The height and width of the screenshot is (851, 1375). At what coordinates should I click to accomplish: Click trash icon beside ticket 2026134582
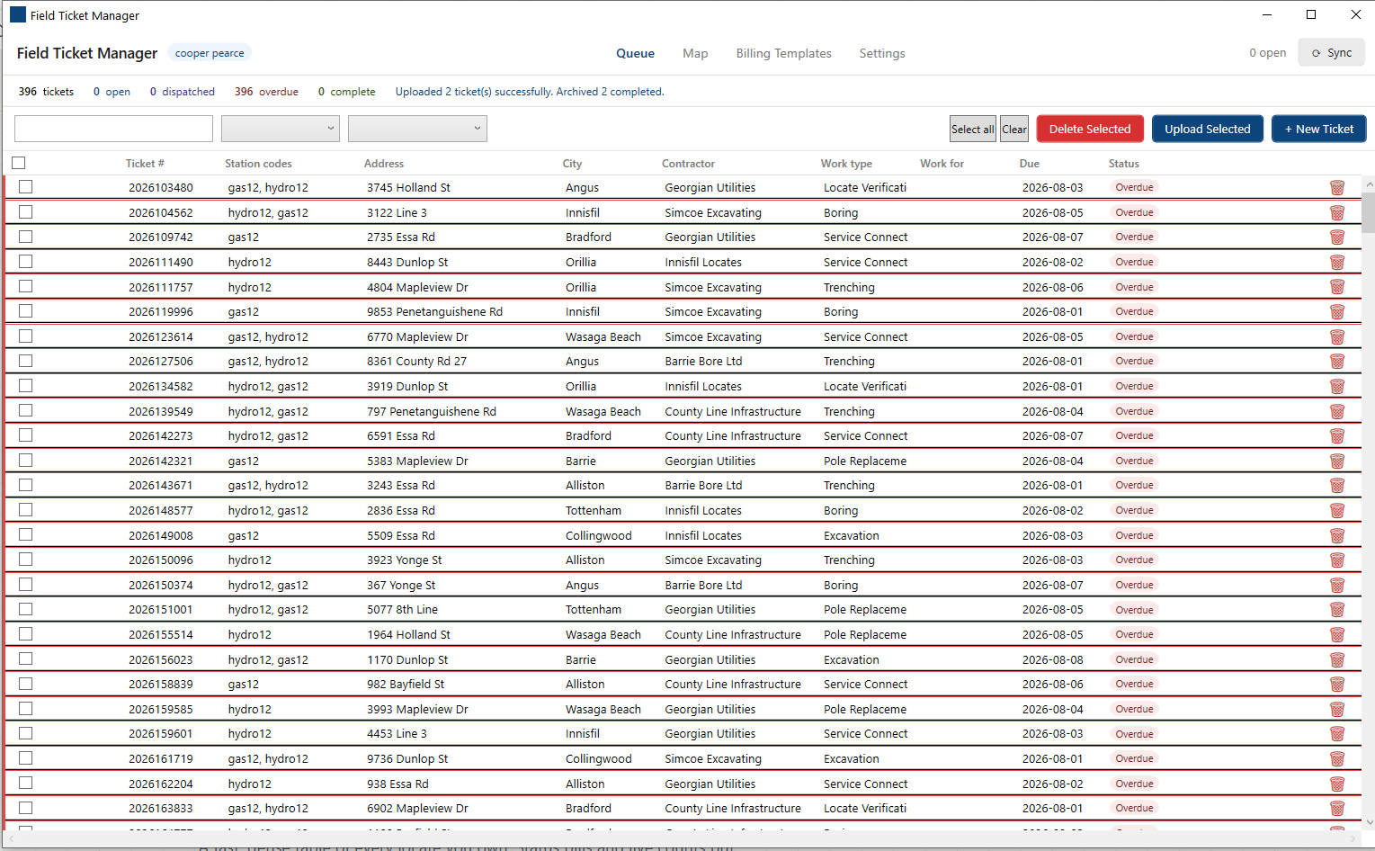[1337, 386]
